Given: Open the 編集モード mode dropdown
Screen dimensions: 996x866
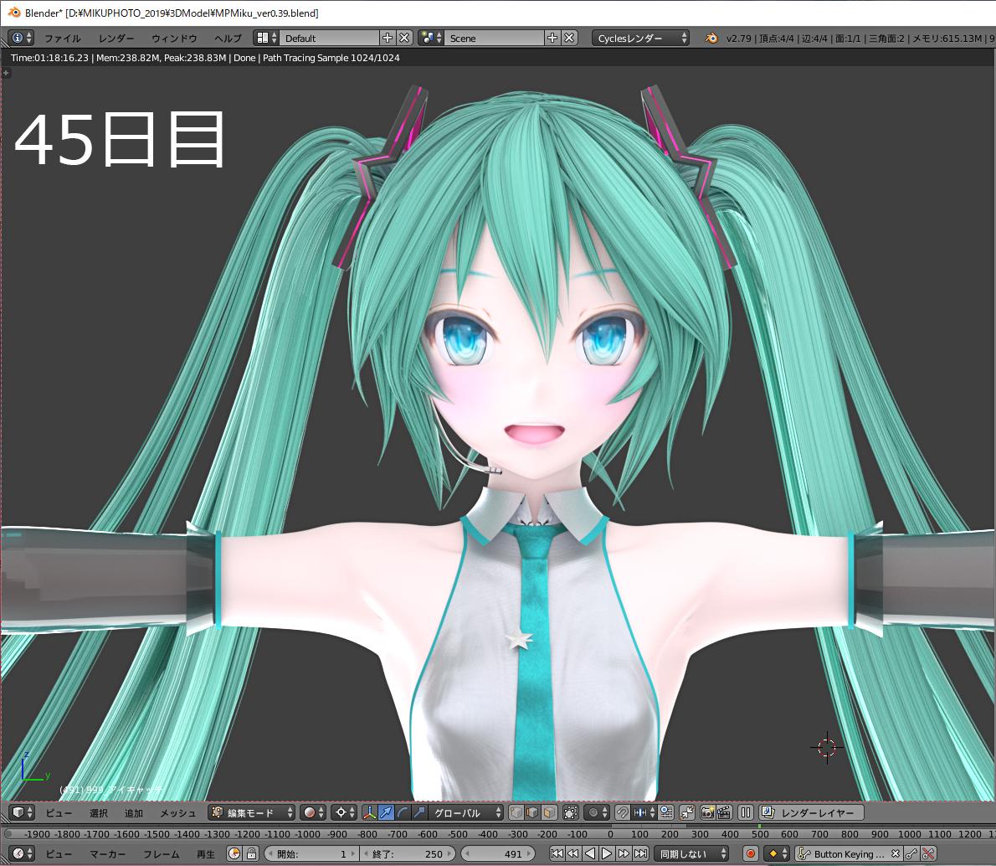Looking at the screenshot, I should coord(252,812).
